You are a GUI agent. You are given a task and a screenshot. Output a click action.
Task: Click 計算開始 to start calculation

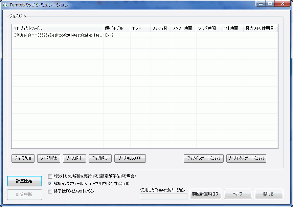[x=24, y=181]
